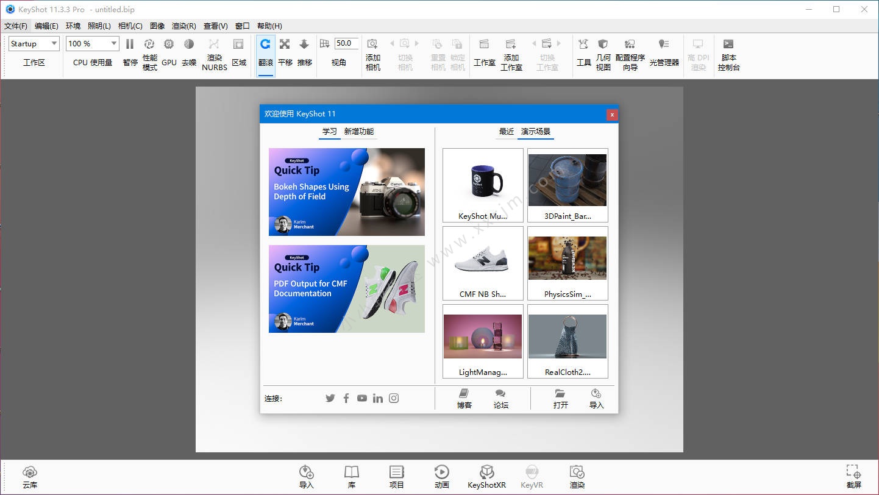
Task: Open the Render (渲染) dialog button
Action: 577,477
